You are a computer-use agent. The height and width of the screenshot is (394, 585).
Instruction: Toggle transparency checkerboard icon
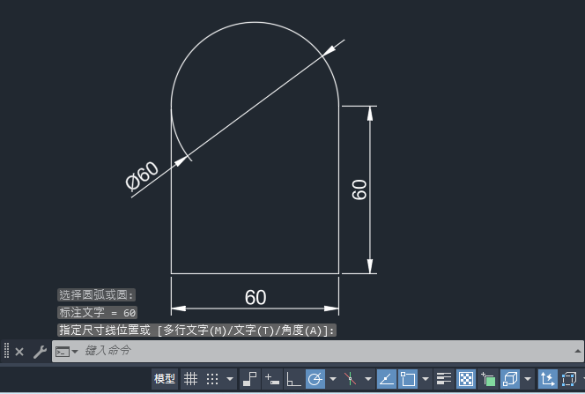coord(466,379)
